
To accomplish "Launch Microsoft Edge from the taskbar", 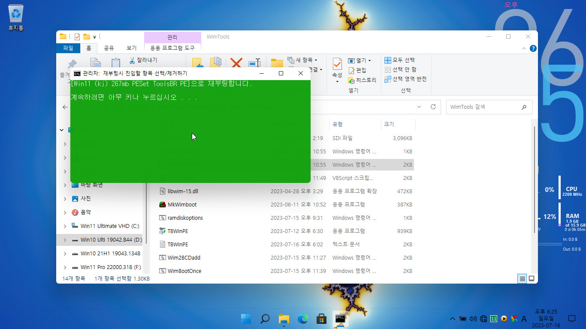I will 303,319.
